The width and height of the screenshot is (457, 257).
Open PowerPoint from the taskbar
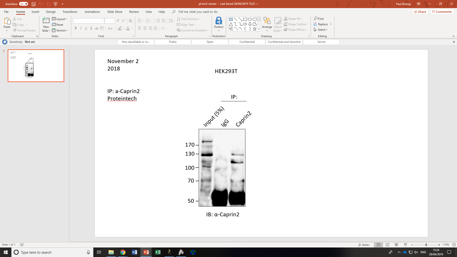(146, 252)
